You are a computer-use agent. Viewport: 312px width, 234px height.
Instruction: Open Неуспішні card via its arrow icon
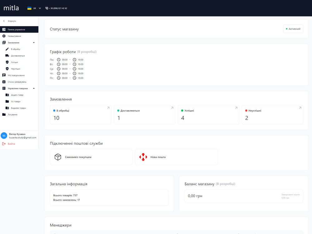click(300, 108)
